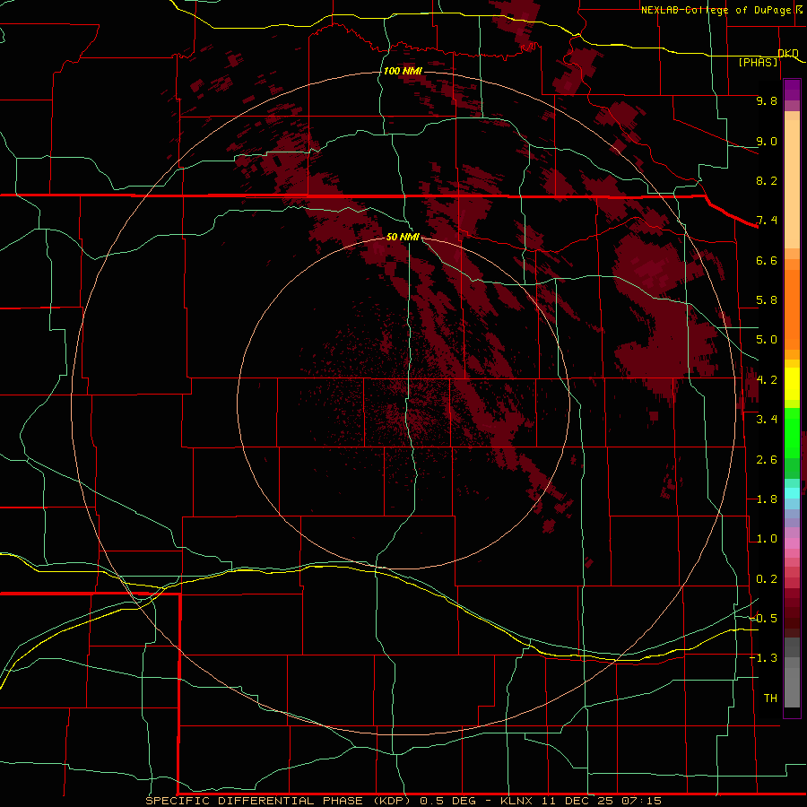The height and width of the screenshot is (807, 807).
Task: Click the NEXLAB-College of DuPage label
Action: click(716, 10)
